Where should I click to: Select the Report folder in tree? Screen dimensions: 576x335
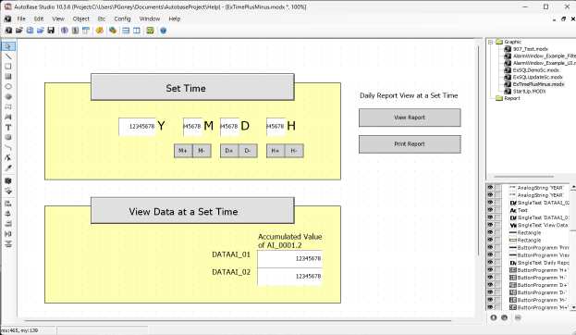511,98
